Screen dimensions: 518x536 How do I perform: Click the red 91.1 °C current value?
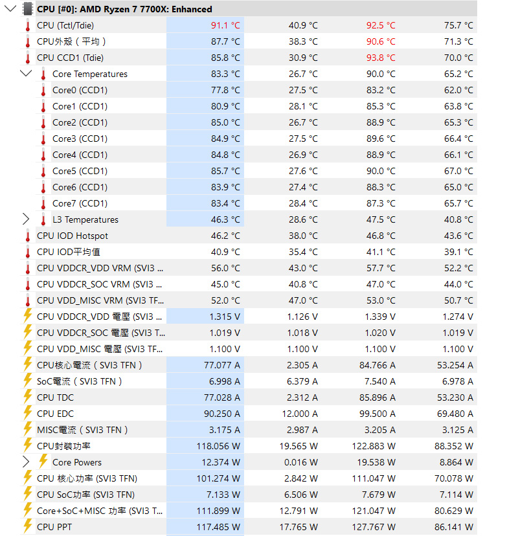pos(225,26)
